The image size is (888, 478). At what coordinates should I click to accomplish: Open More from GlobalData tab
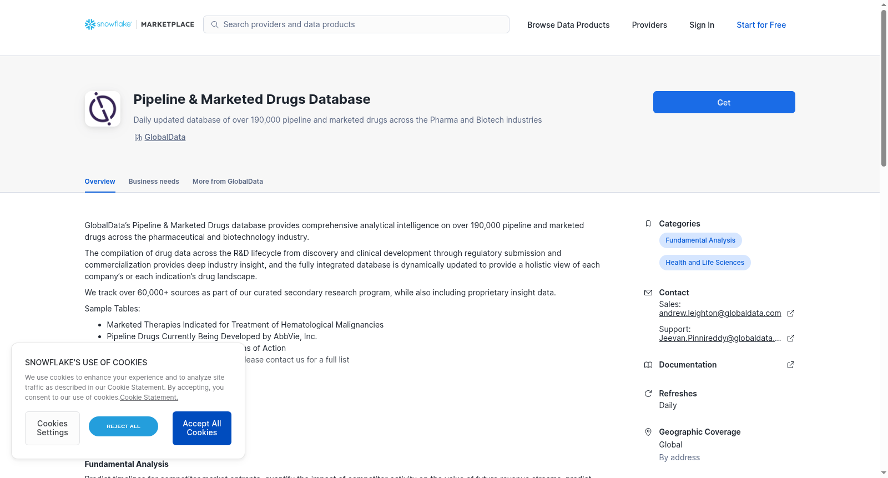coord(228,182)
